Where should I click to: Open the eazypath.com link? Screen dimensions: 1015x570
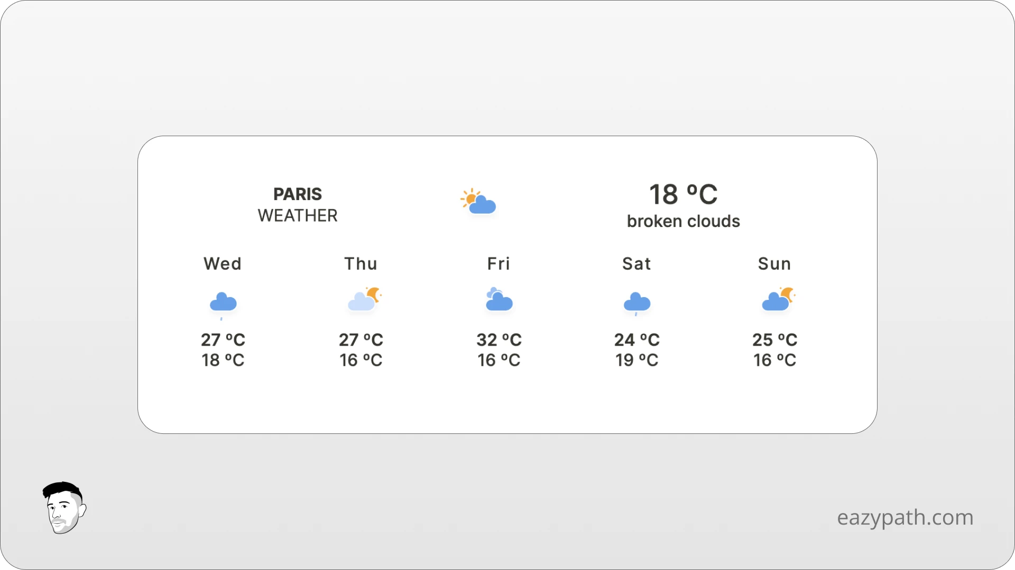pyautogui.click(x=905, y=517)
